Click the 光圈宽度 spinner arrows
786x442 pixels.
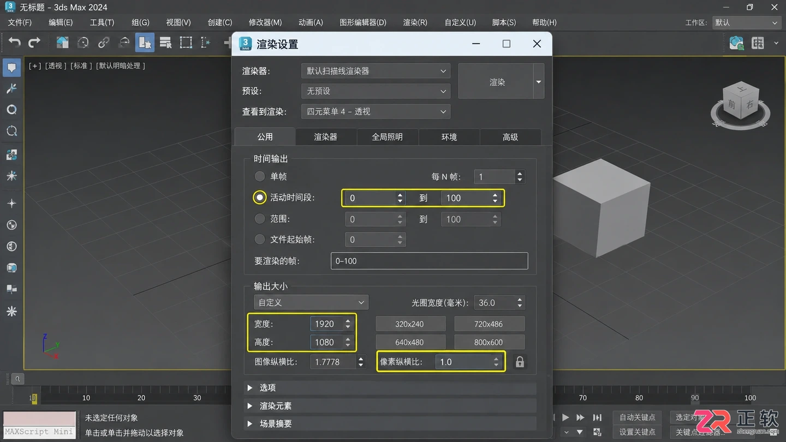[520, 302]
